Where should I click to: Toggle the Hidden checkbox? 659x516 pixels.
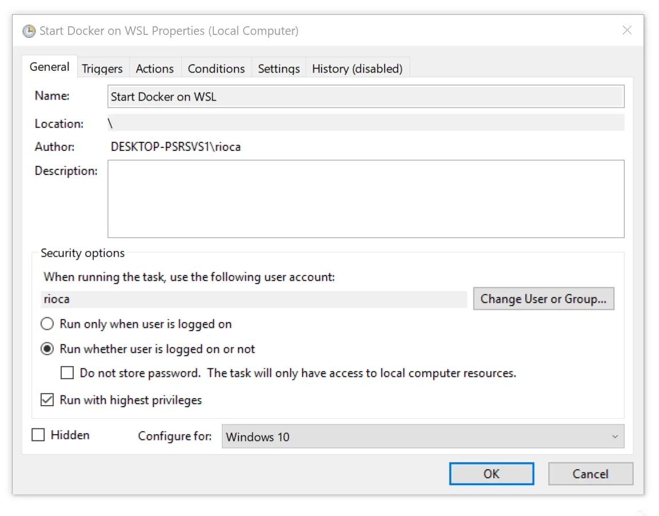click(38, 435)
